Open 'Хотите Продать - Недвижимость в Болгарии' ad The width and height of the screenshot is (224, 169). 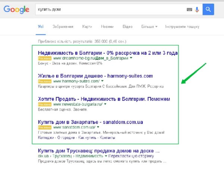104,99
